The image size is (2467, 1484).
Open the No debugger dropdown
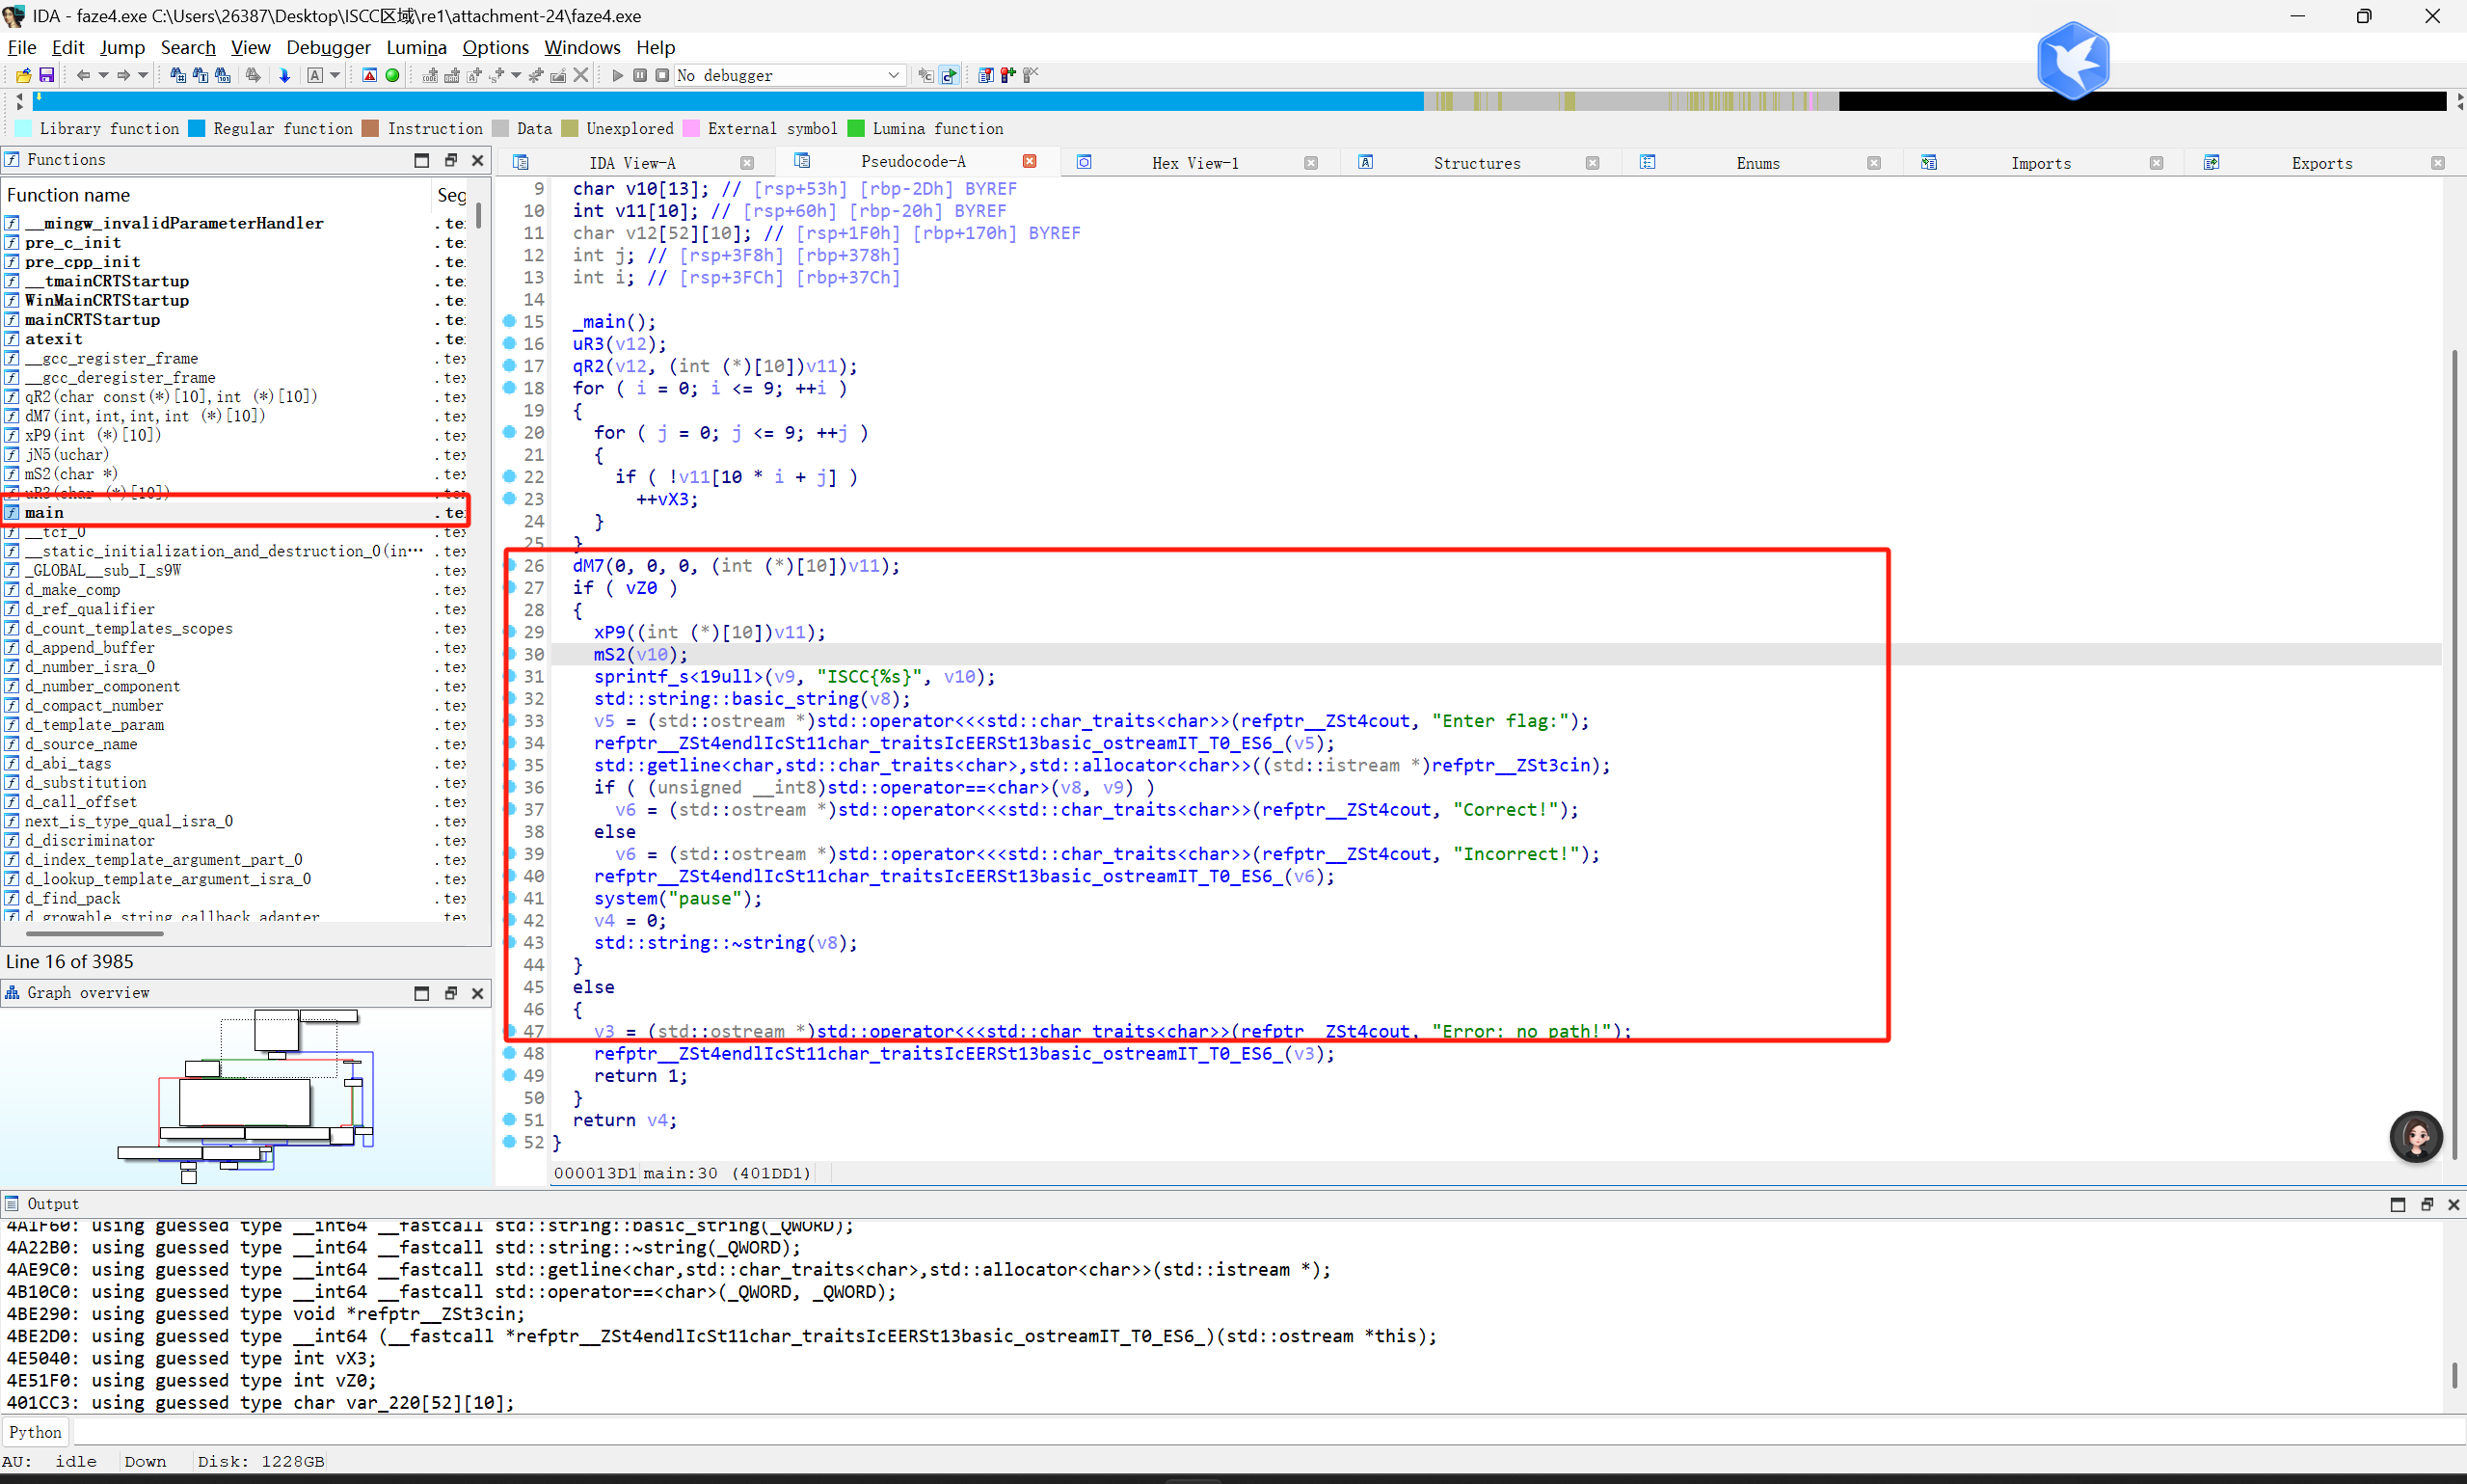coord(893,75)
